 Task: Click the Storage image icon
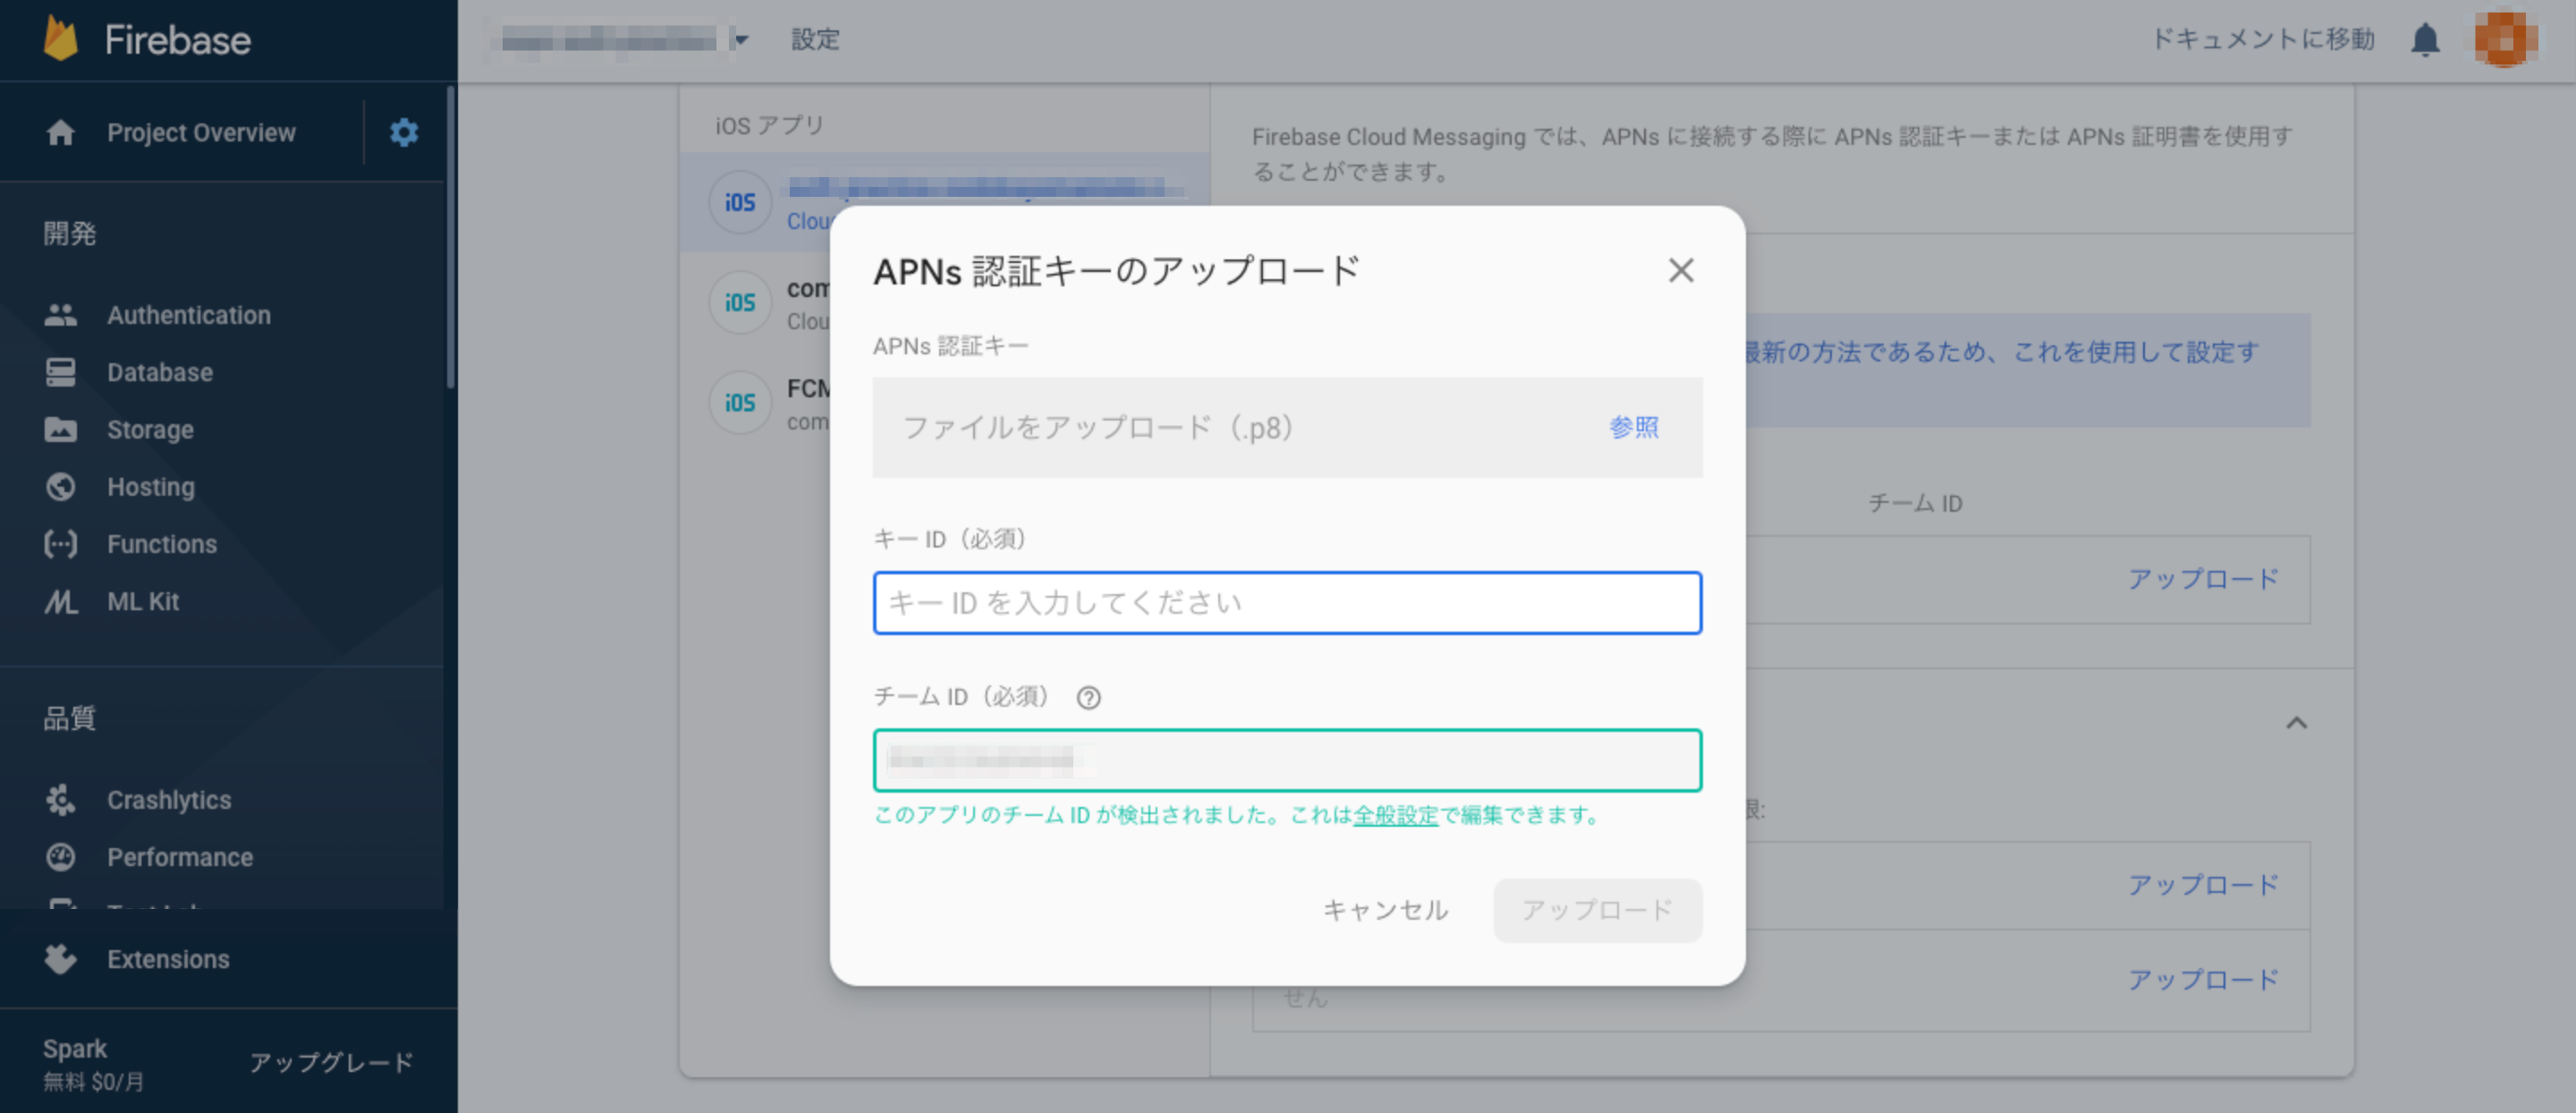[61, 429]
